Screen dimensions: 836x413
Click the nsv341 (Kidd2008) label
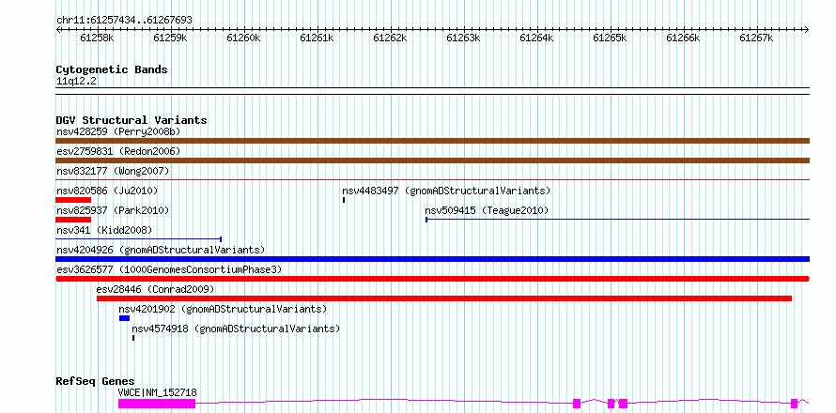104,230
